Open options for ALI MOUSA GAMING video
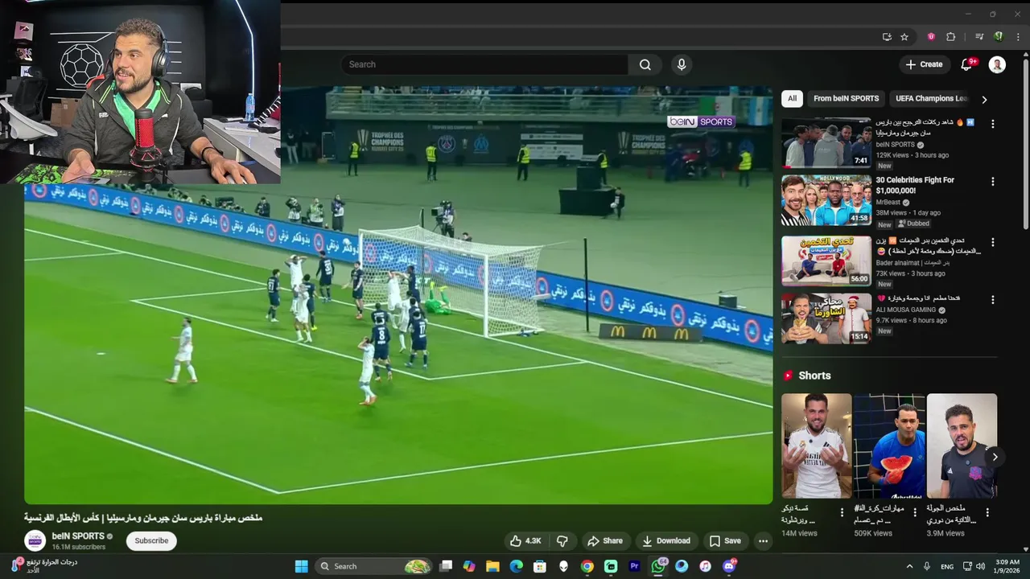 click(x=992, y=300)
